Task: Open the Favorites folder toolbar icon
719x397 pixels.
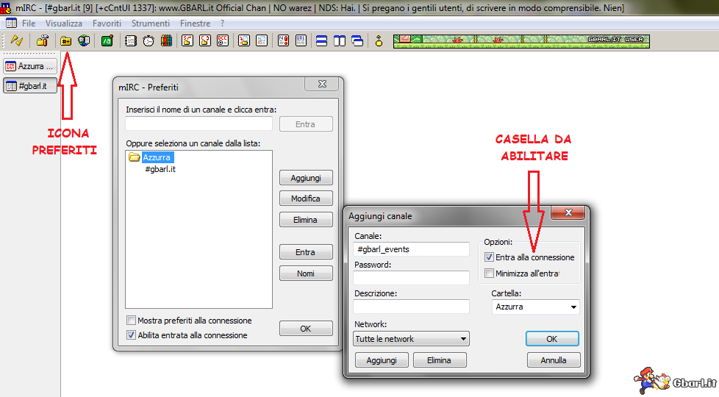Action: pos(65,40)
